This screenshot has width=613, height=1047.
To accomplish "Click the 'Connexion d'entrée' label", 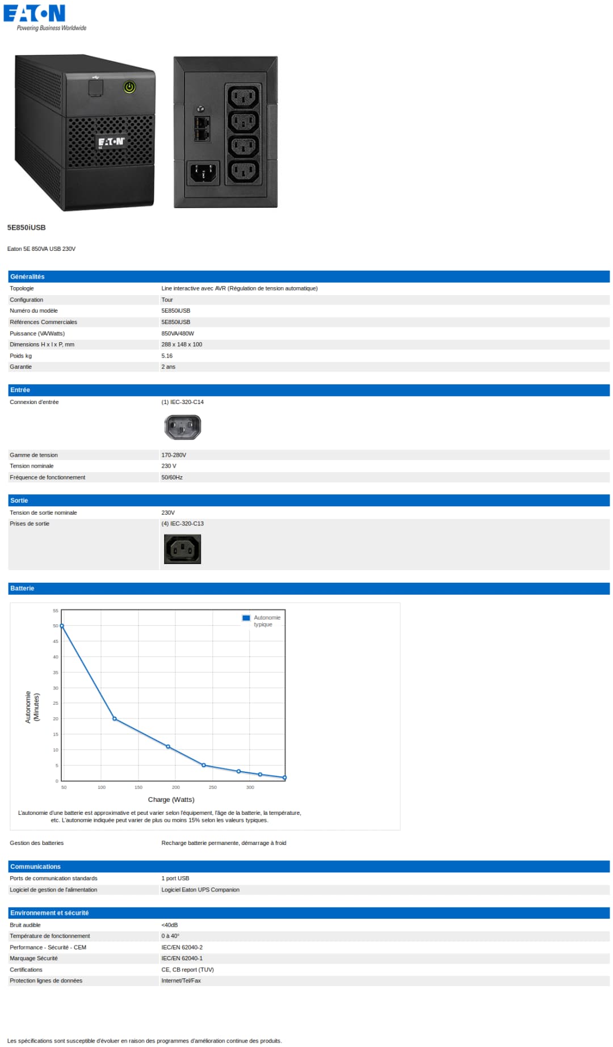I will point(34,402).
